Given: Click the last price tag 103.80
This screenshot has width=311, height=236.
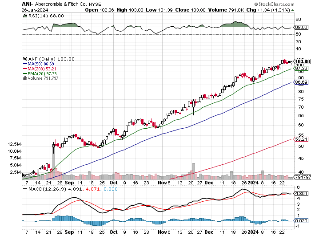Looking at the screenshot, I should point(302,61).
